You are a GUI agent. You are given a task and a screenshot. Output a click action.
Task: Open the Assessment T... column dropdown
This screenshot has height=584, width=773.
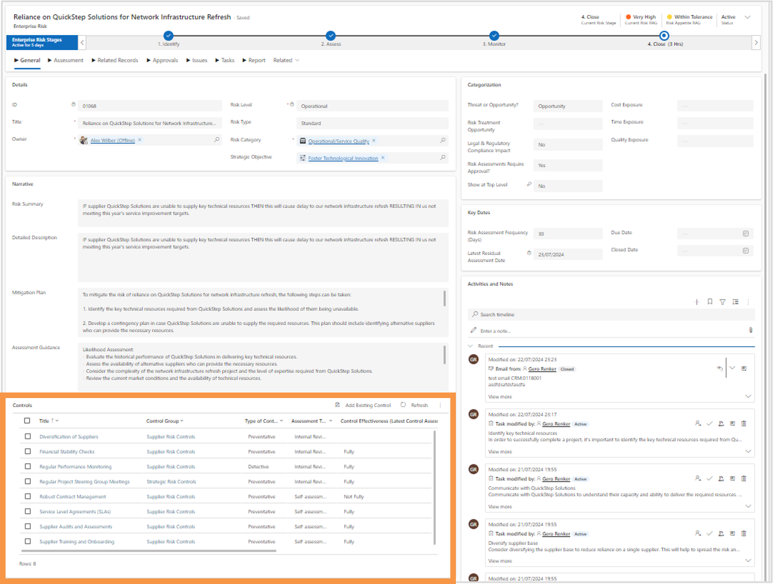coord(330,421)
